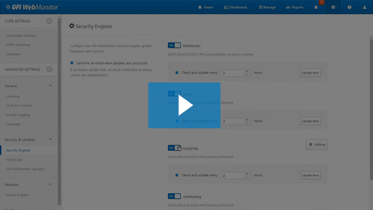Collapse the General group

click(50, 85)
